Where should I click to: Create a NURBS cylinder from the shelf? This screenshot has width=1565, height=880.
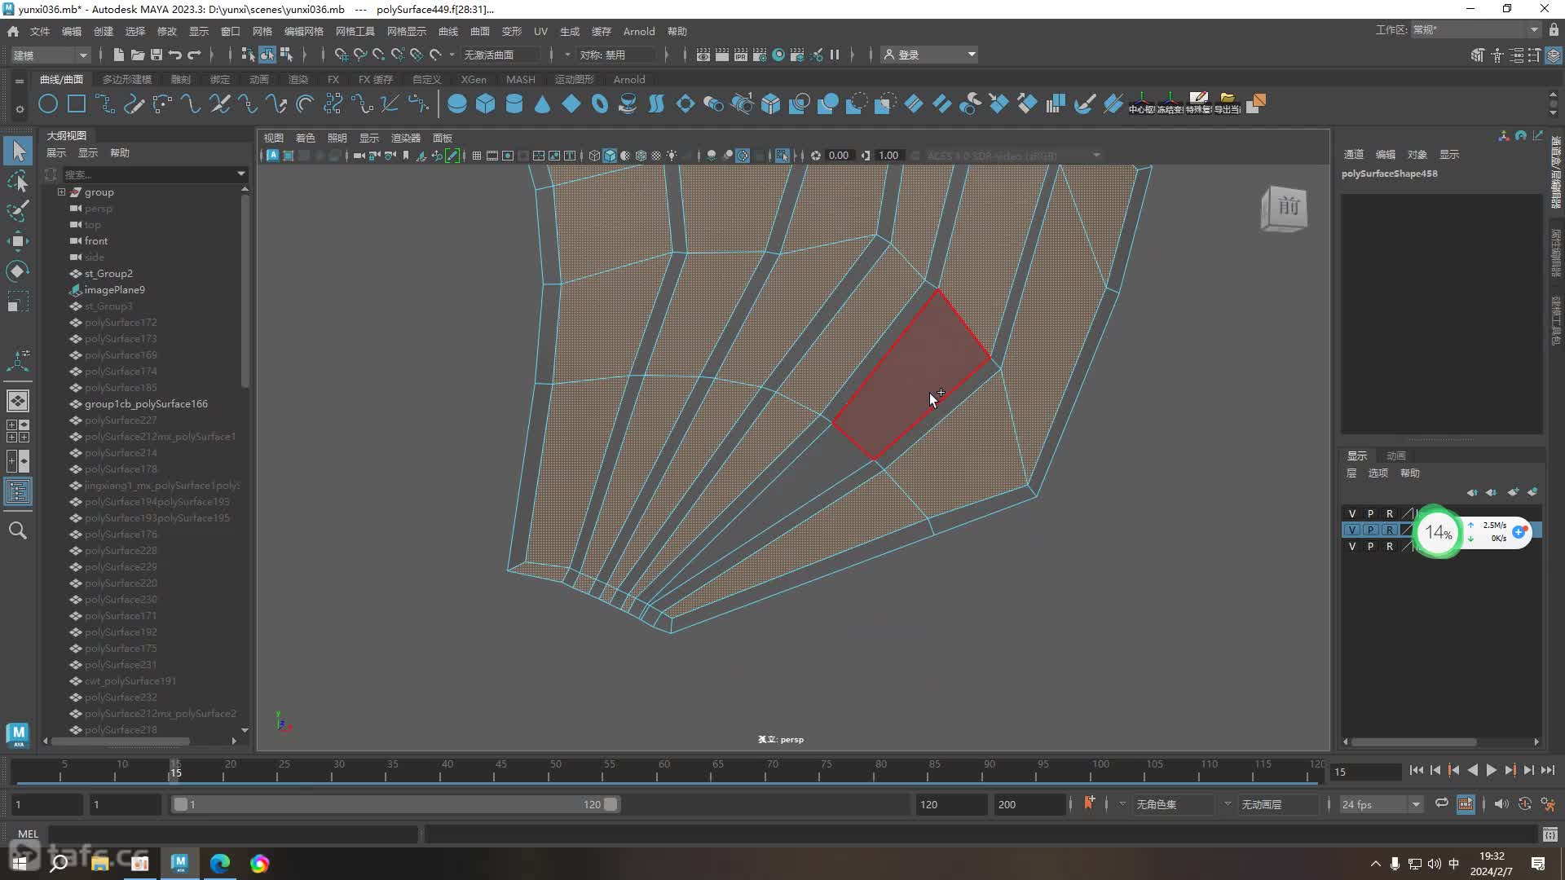click(x=514, y=104)
